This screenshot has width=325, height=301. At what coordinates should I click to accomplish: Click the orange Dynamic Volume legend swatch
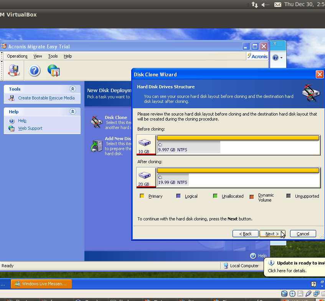(x=252, y=197)
